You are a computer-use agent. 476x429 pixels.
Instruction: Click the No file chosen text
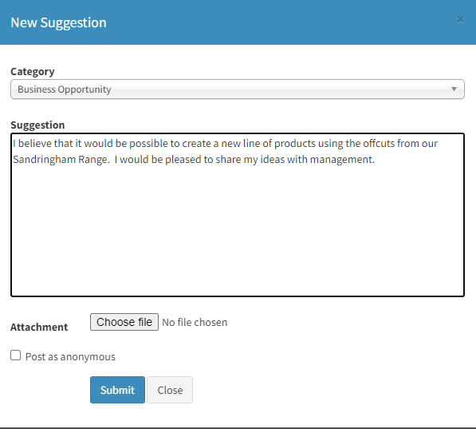coord(195,322)
